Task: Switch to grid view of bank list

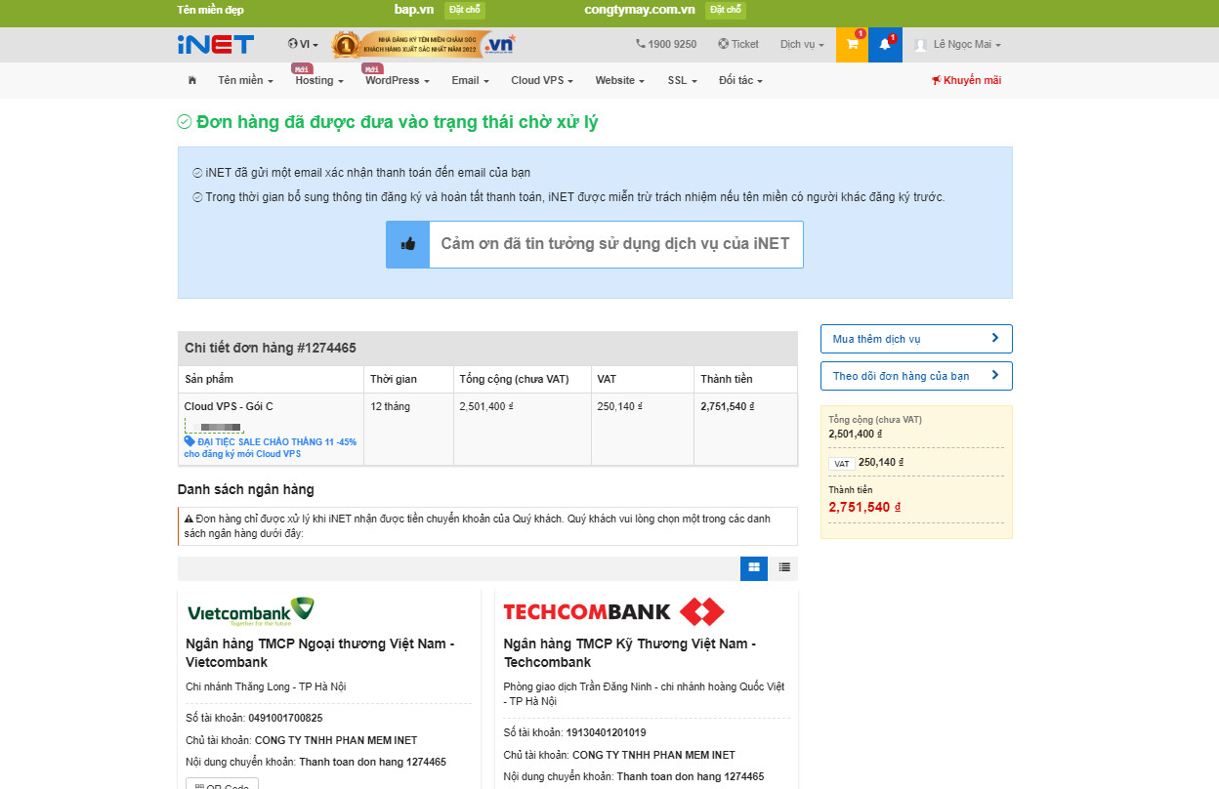Action: pos(754,567)
